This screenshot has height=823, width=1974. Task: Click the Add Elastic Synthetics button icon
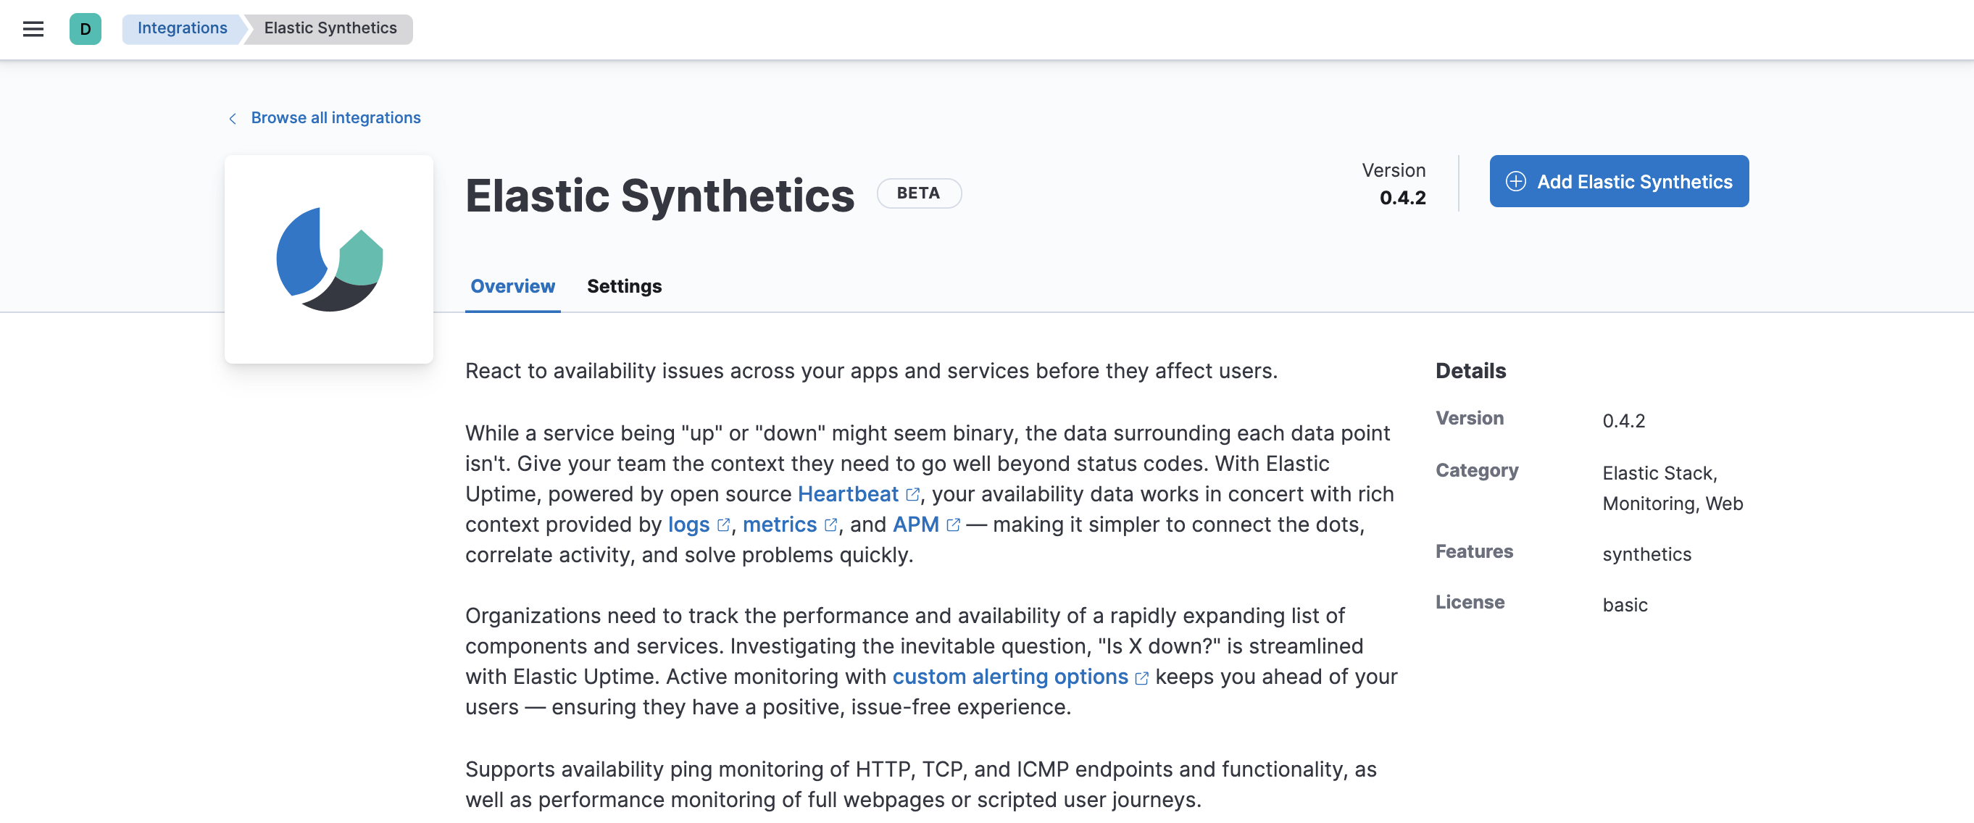(x=1516, y=180)
